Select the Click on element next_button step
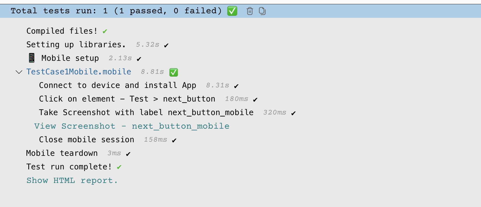 (127, 99)
